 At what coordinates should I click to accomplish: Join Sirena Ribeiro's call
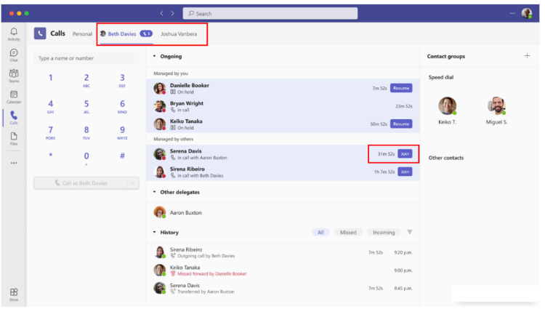coord(405,172)
